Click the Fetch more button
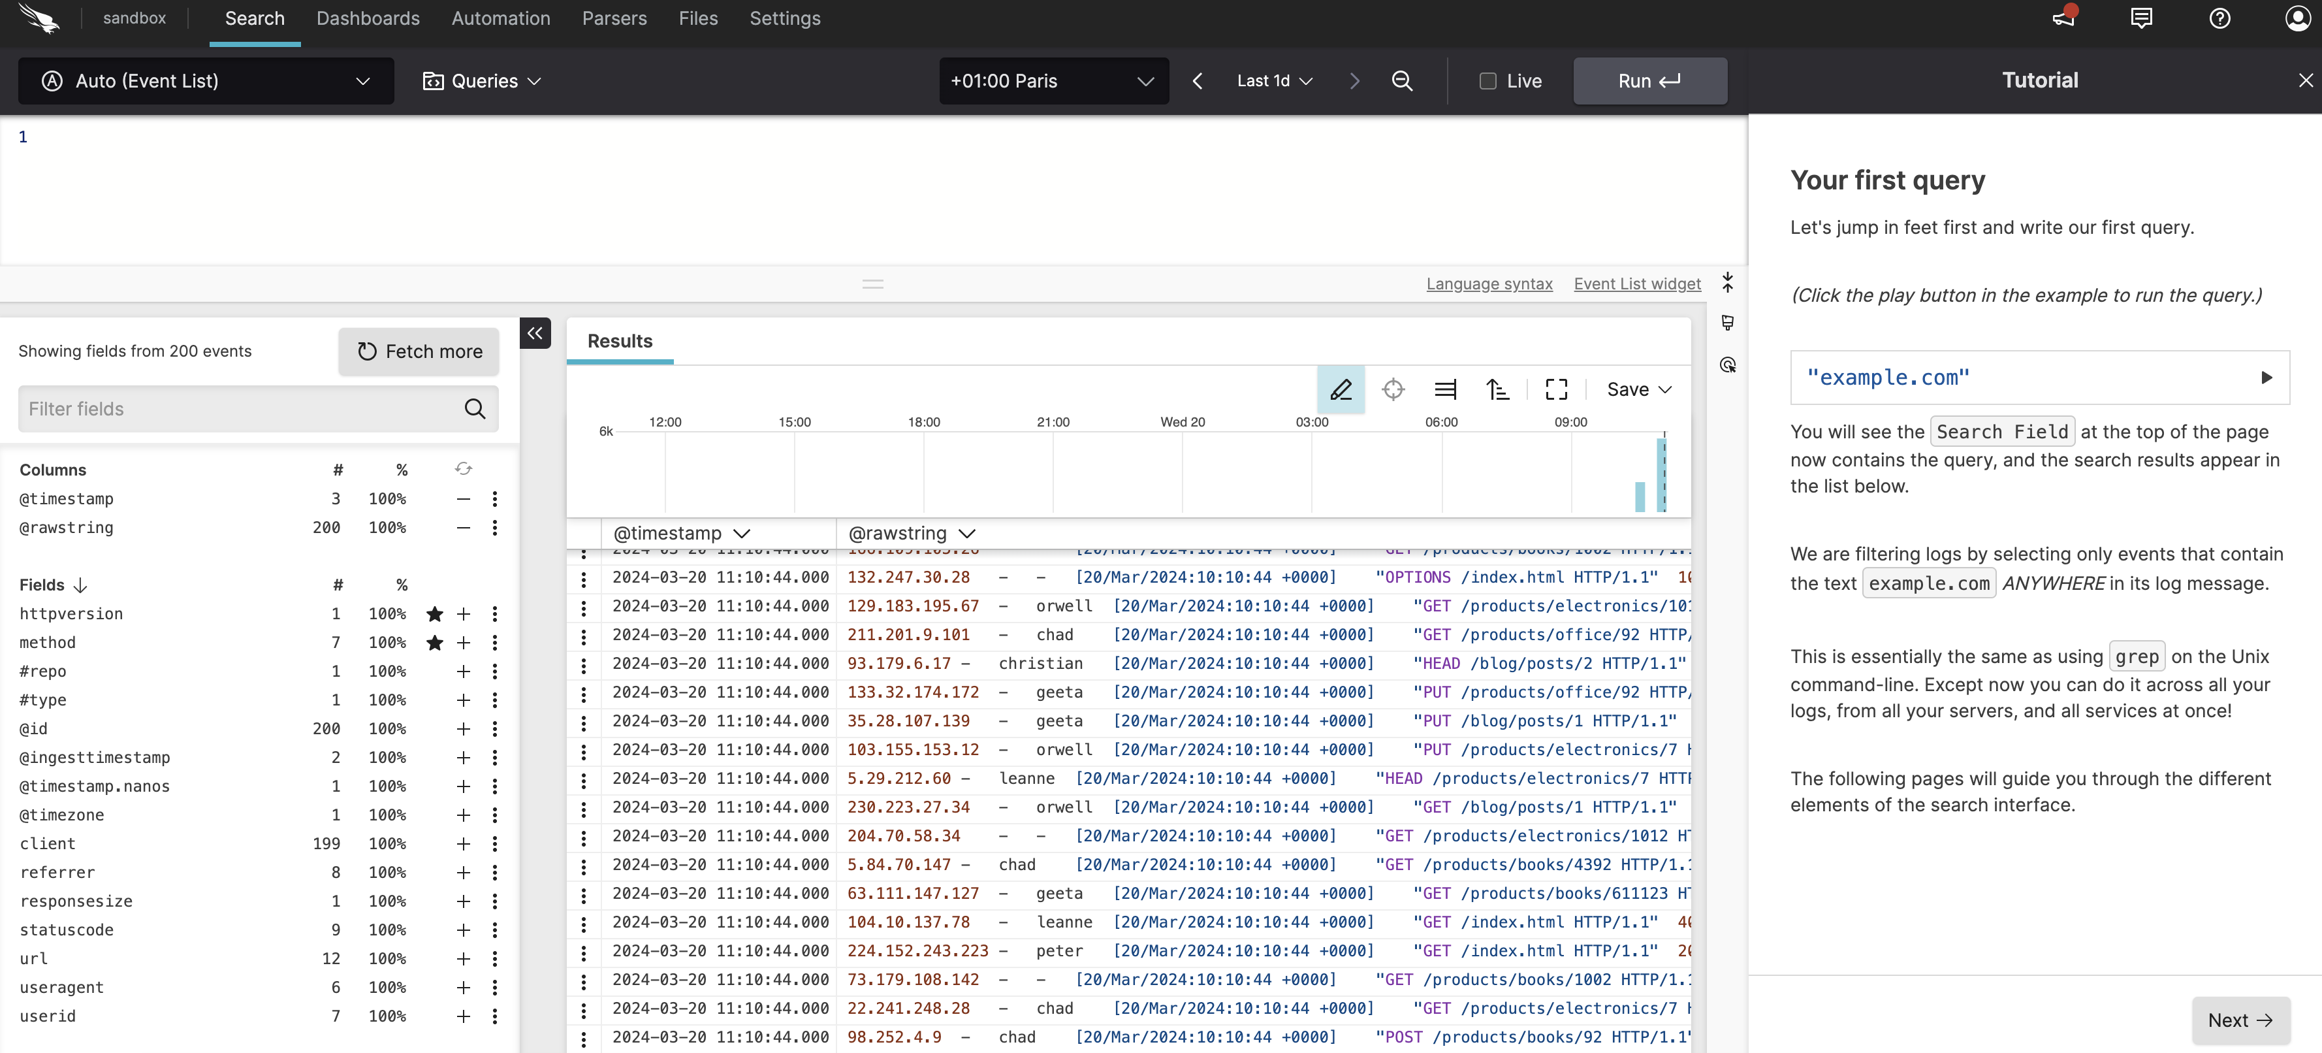 [x=419, y=351]
